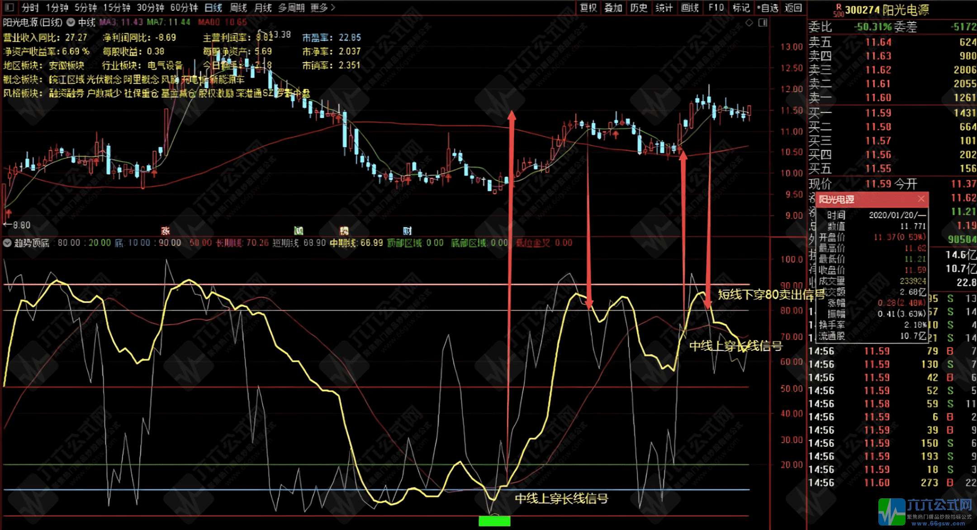Switch to the 日线 daily chart tab
This screenshot has width=977, height=530.
click(213, 8)
